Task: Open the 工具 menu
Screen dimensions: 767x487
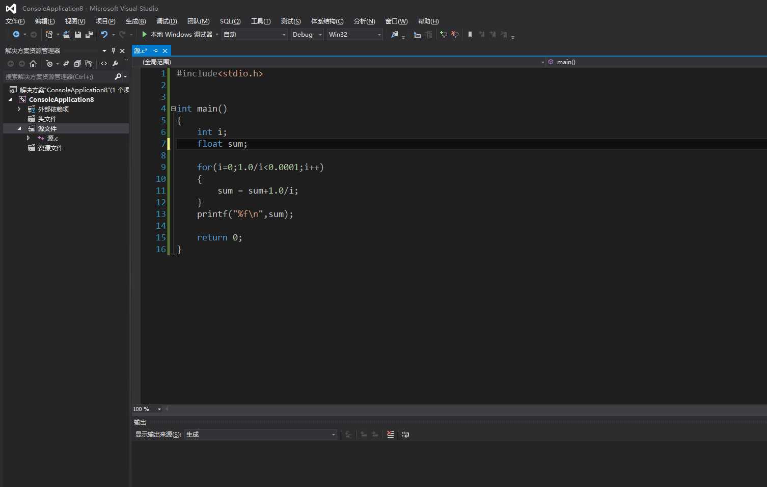Action: coord(261,21)
